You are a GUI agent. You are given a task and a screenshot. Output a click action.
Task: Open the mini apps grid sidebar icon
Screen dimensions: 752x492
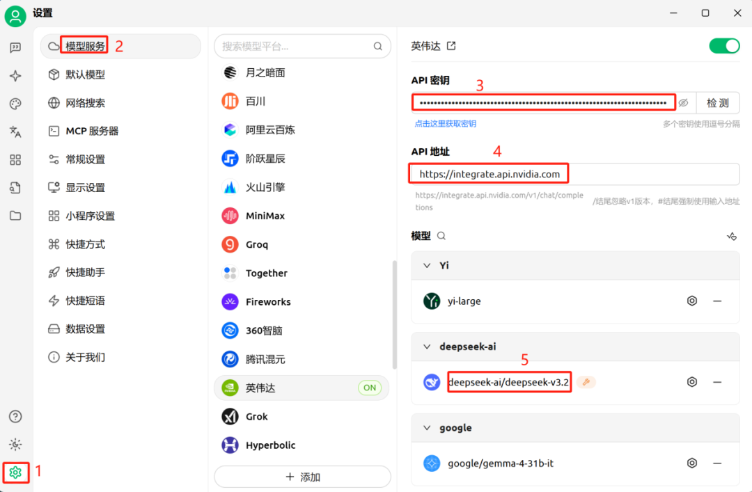pyautogui.click(x=15, y=159)
